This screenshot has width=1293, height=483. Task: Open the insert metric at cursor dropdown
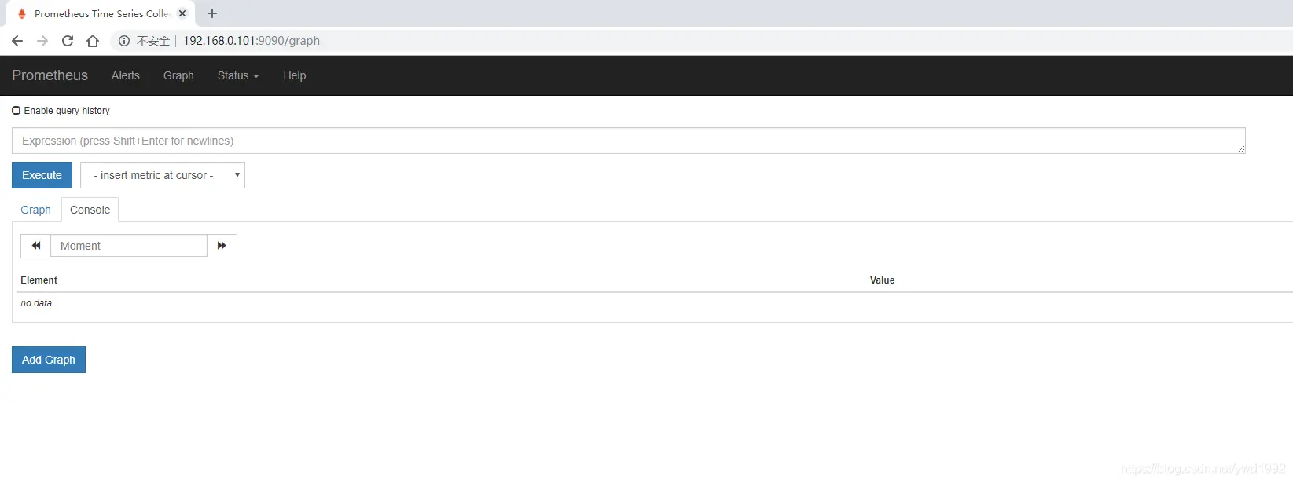tap(163, 175)
